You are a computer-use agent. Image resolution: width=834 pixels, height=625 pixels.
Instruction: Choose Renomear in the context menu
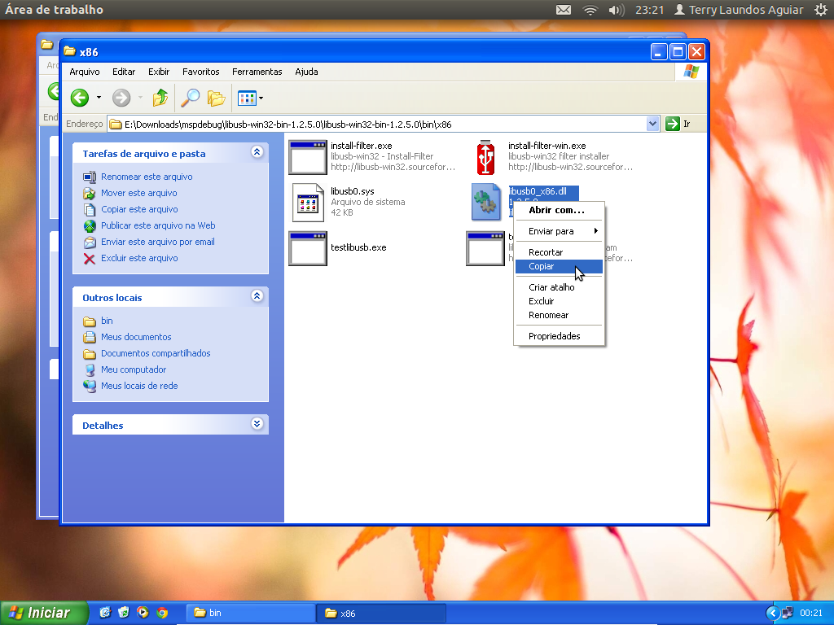(x=559, y=315)
